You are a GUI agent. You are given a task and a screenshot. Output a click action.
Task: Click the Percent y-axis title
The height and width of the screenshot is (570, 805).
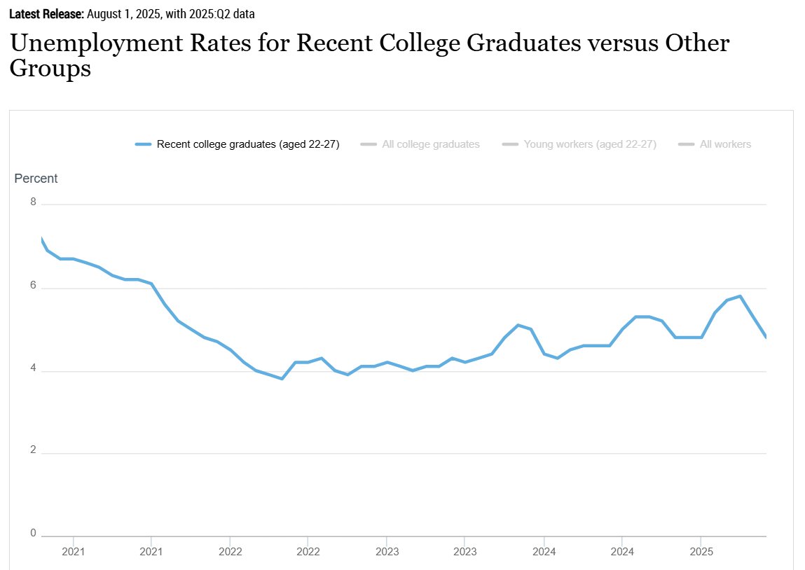tap(36, 179)
